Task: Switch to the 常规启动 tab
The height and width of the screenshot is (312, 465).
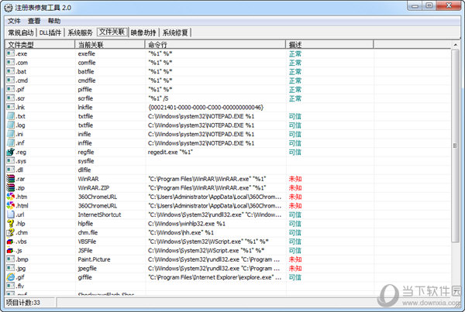Action: (20, 33)
